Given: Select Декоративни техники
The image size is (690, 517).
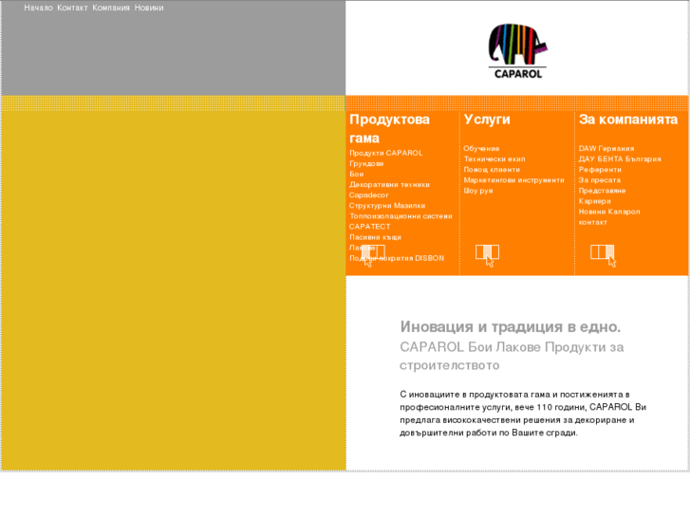Looking at the screenshot, I should click(x=389, y=184).
